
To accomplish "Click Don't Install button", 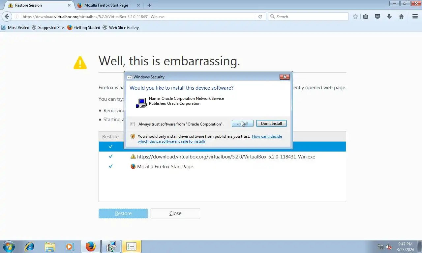I will pyautogui.click(x=271, y=124).
